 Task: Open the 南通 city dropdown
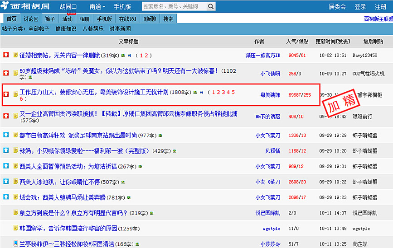click(x=97, y=7)
